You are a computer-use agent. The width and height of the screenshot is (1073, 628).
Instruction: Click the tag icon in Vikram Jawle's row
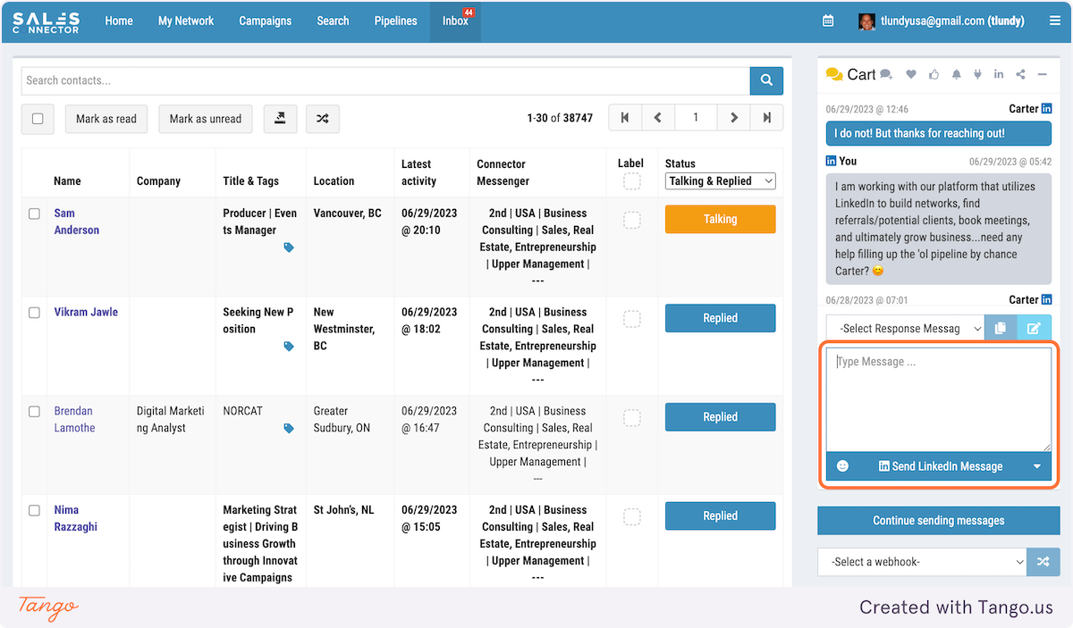(x=289, y=347)
